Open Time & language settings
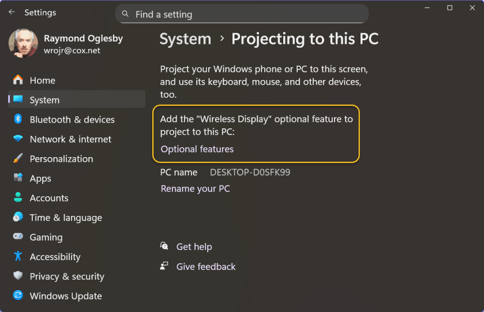Screen dimensions: 484x312 coord(66,218)
